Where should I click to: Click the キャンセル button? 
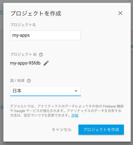(x=62, y=130)
